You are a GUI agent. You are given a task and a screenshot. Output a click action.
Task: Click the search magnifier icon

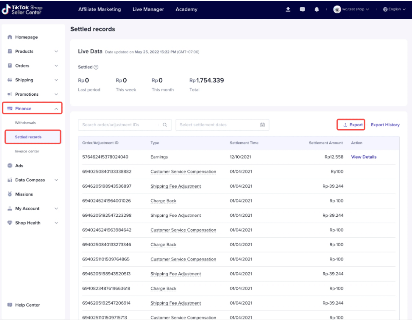click(165, 125)
